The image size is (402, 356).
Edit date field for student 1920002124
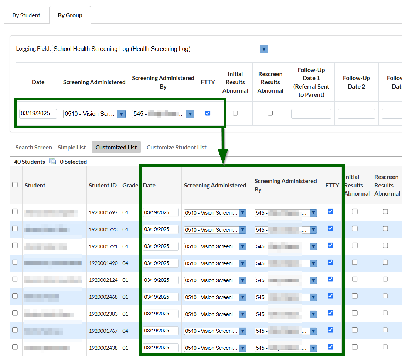coord(160,280)
